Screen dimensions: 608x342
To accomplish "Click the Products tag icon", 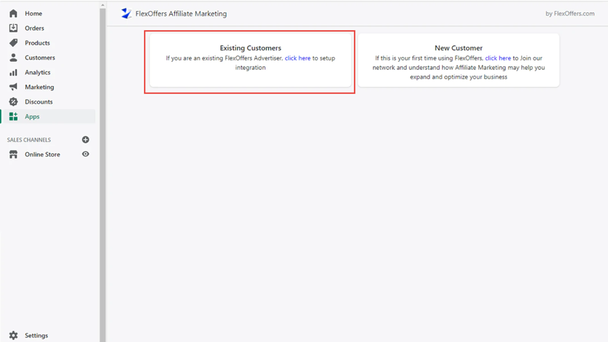I will coord(13,43).
